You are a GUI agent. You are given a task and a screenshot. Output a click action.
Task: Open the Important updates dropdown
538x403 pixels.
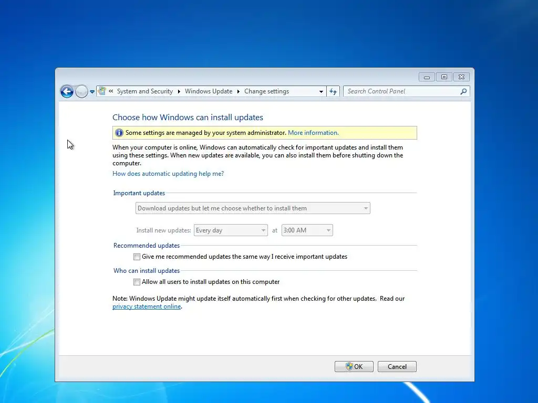pos(253,208)
